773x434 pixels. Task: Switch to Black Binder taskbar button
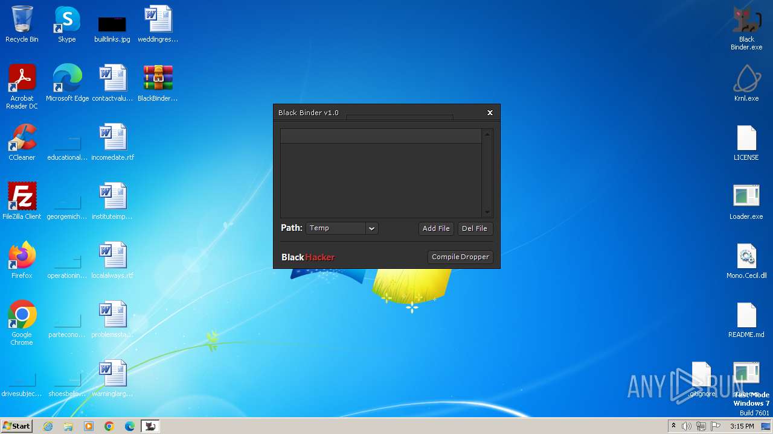click(x=150, y=426)
